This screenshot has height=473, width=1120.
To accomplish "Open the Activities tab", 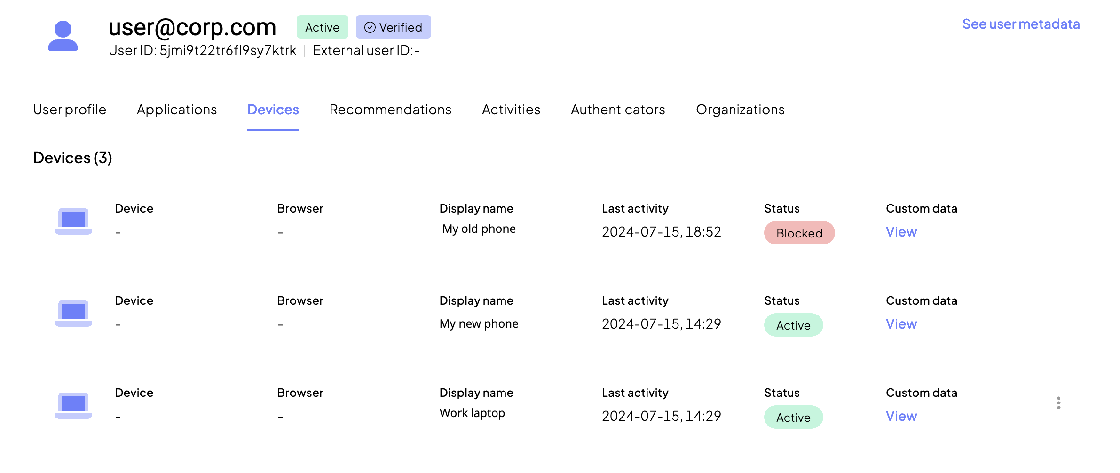I will tap(511, 110).
